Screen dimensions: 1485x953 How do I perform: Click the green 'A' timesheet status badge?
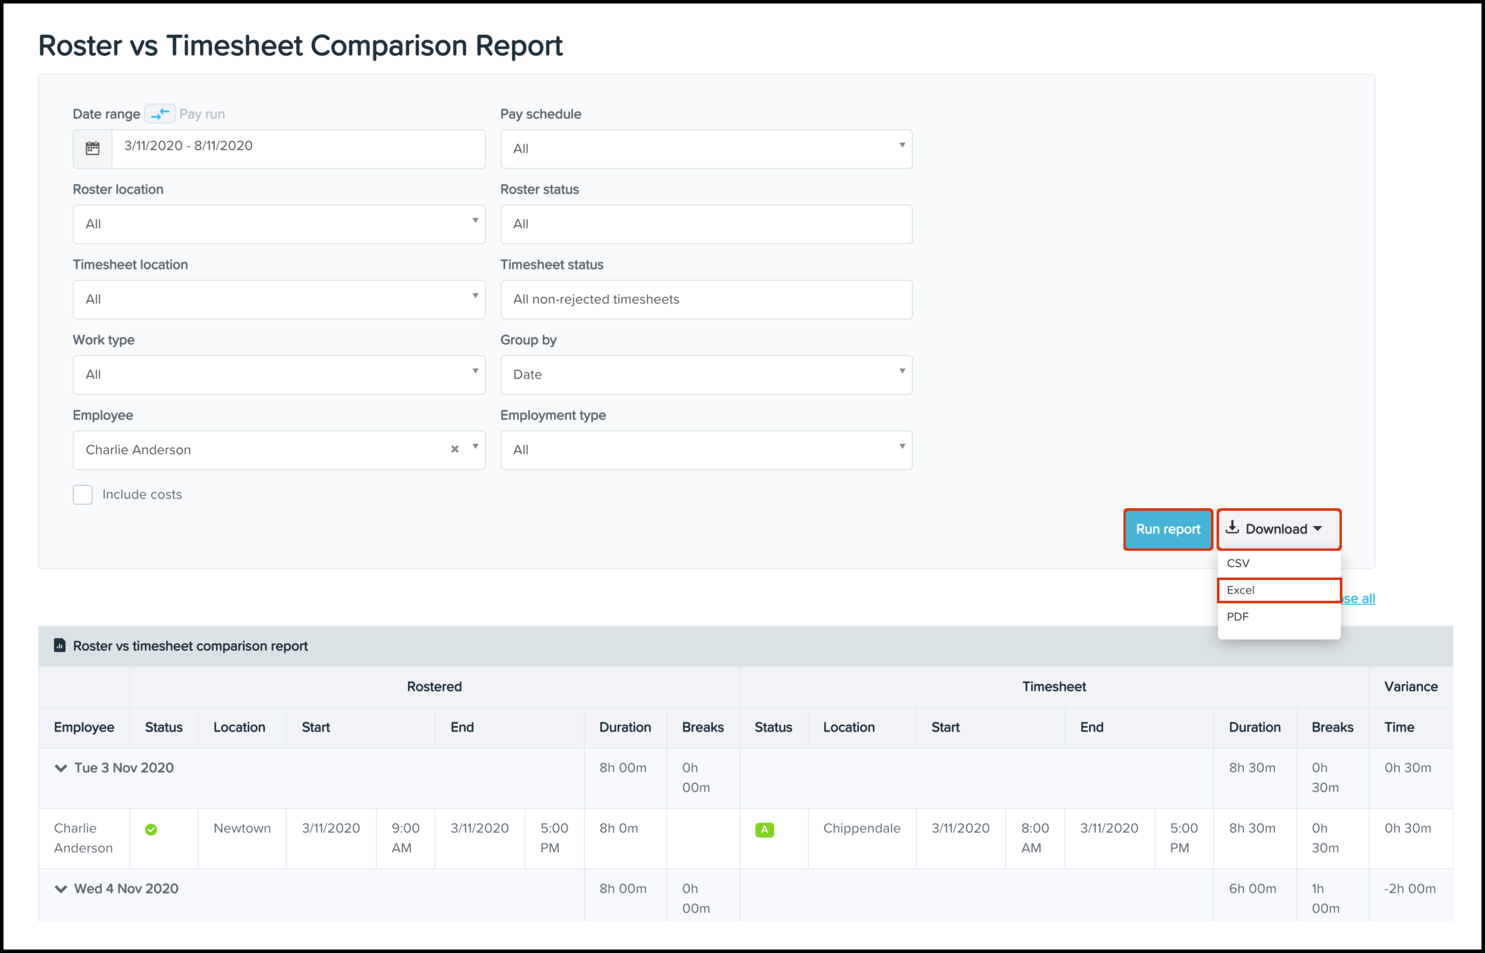pyautogui.click(x=764, y=830)
